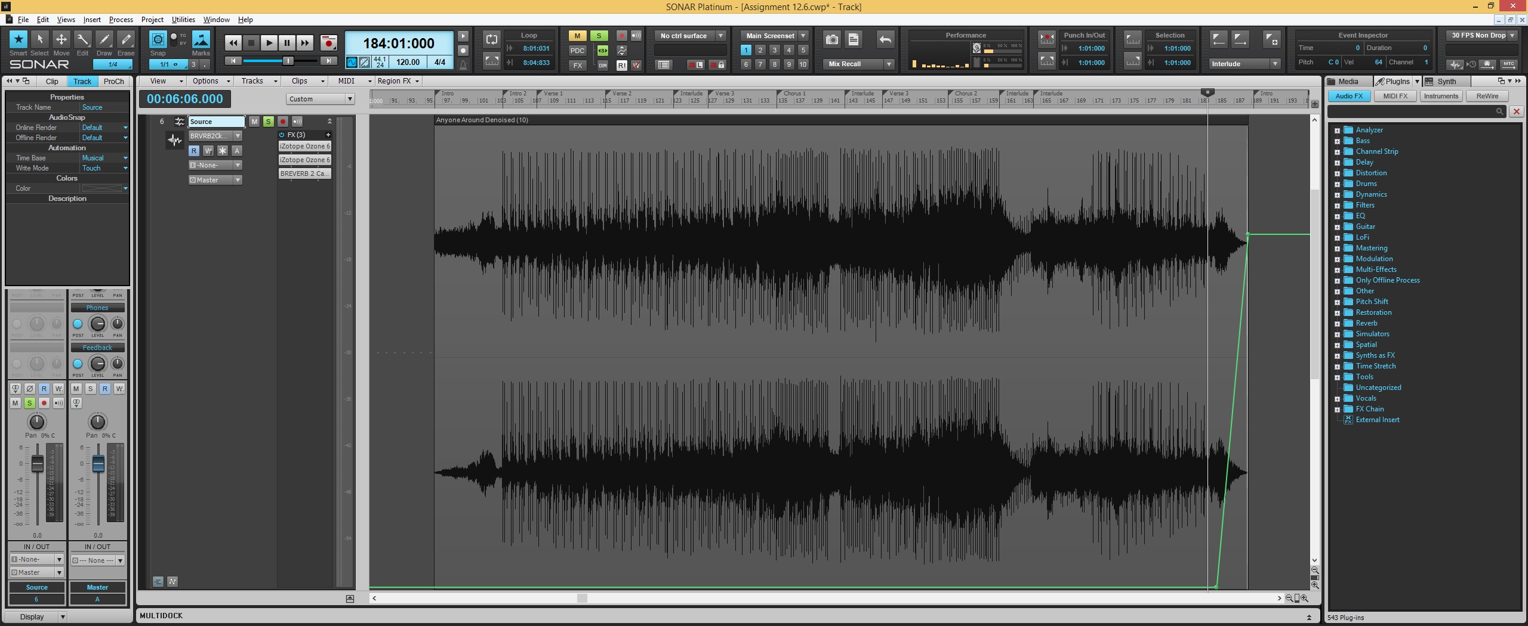Enable automation Write on Source track
The width and height of the screenshot is (1528, 626).
[x=208, y=151]
